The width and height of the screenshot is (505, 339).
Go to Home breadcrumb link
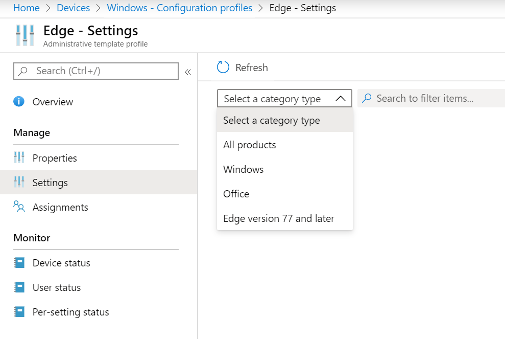pyautogui.click(x=27, y=8)
